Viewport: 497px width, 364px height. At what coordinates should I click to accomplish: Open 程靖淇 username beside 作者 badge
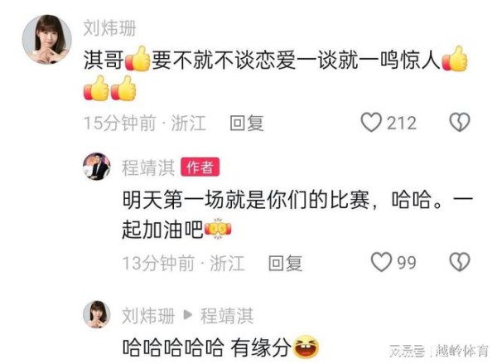(x=148, y=167)
